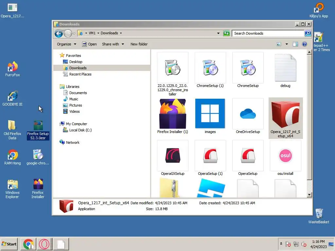Select the Opera_1217_int_Setup_x64 installer file
The height and width of the screenshot is (251, 335).
tap(285, 118)
